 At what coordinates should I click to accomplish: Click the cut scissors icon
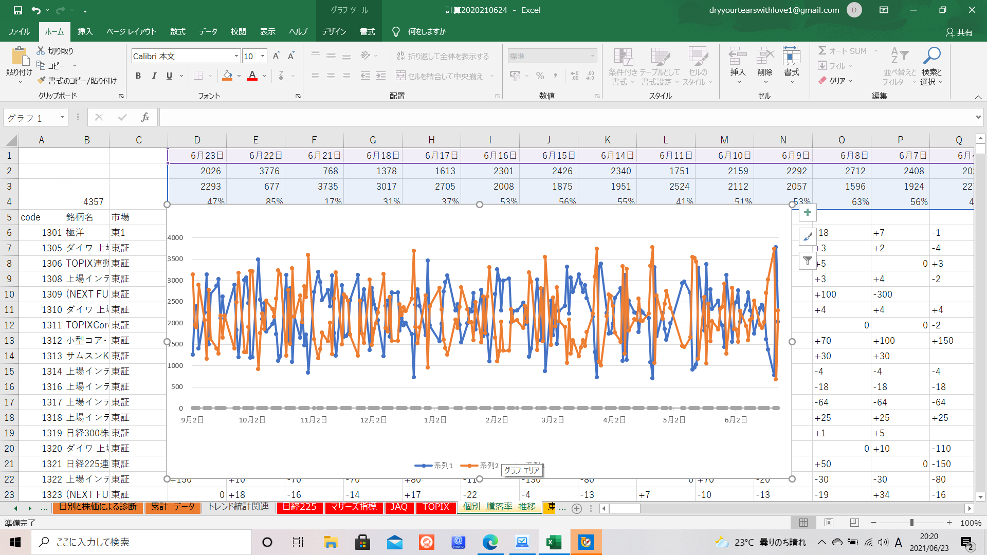click(41, 51)
